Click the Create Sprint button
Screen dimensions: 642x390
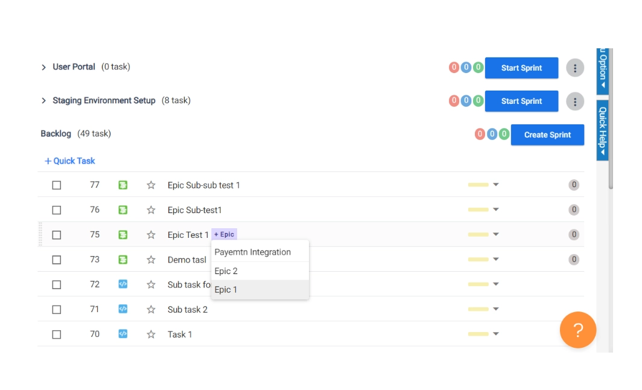(547, 135)
